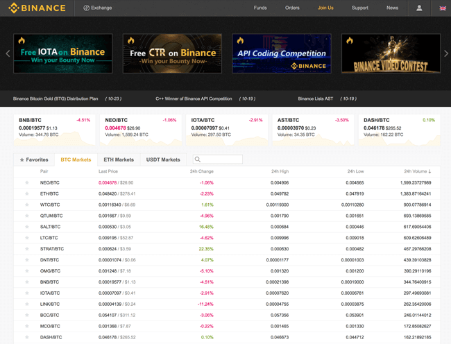Open the user account icon
Screen dimensions: 451x344
coord(419,8)
